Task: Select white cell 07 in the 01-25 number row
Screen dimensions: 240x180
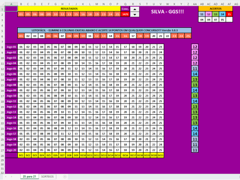Action: coord(62,36)
